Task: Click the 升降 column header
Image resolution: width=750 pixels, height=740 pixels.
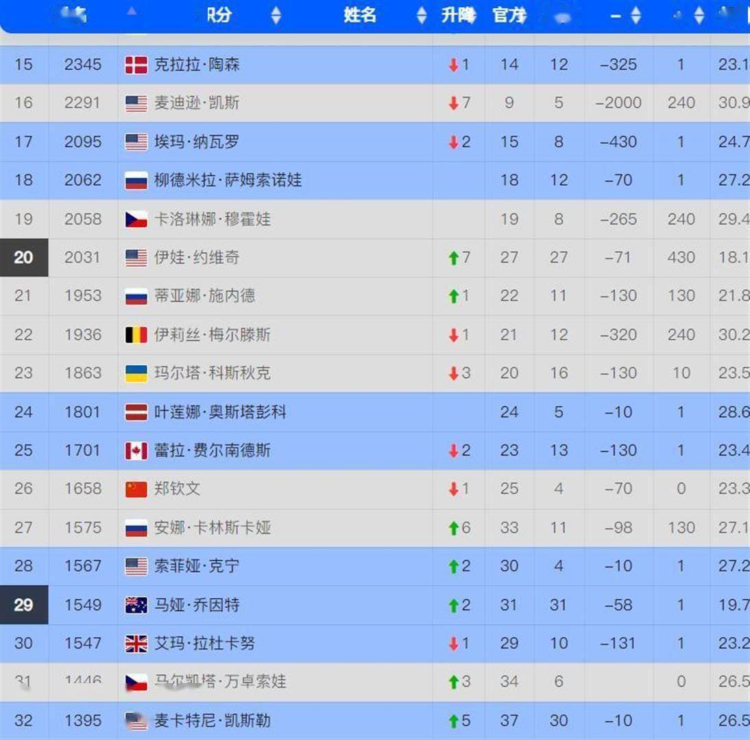Action: [458, 15]
